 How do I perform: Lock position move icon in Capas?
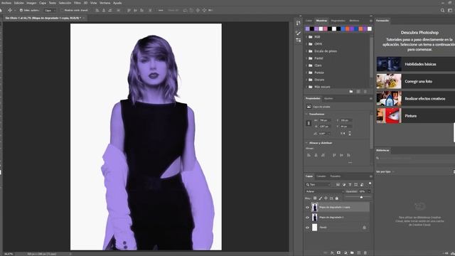326,198
